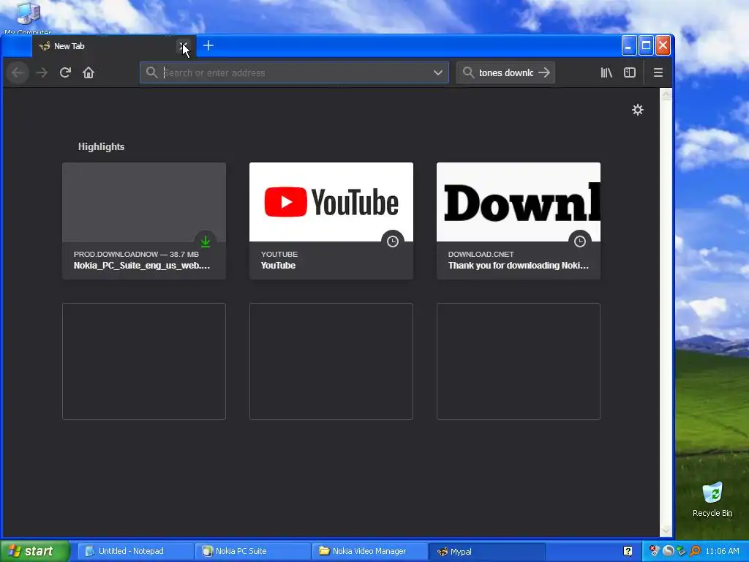Viewport: 749px width, 562px height.
Task: Switch to Nokia PC Suite taskbar button
Action: coord(252,551)
